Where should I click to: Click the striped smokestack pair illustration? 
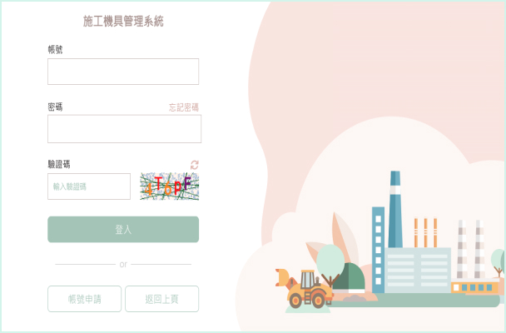coord(470,249)
